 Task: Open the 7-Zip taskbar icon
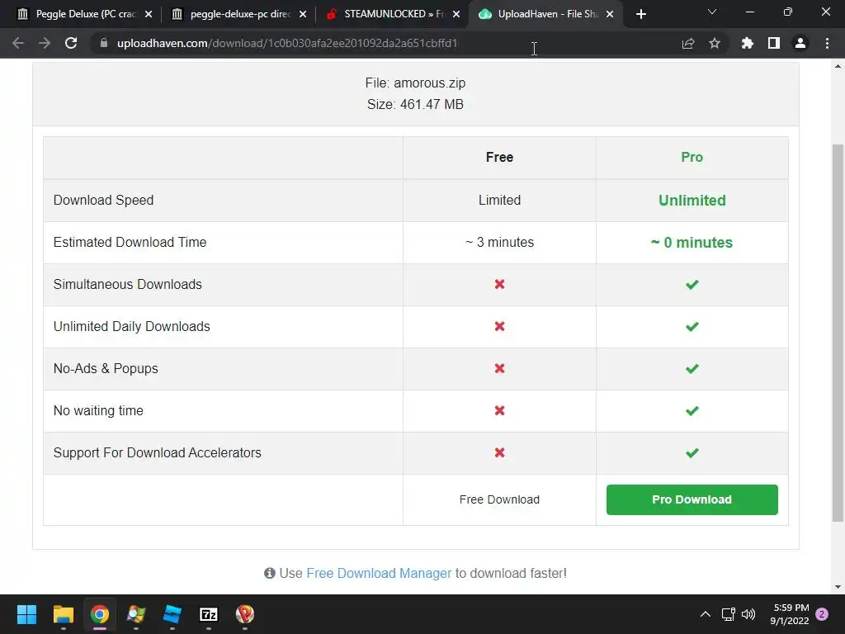(209, 614)
